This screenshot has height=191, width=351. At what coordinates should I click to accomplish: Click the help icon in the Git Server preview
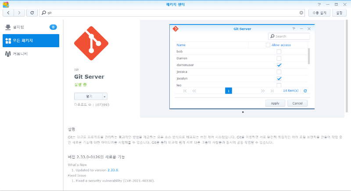click(x=294, y=29)
